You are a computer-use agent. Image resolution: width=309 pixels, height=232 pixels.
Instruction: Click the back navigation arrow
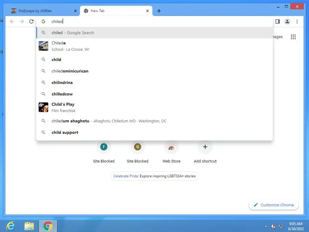click(12, 21)
